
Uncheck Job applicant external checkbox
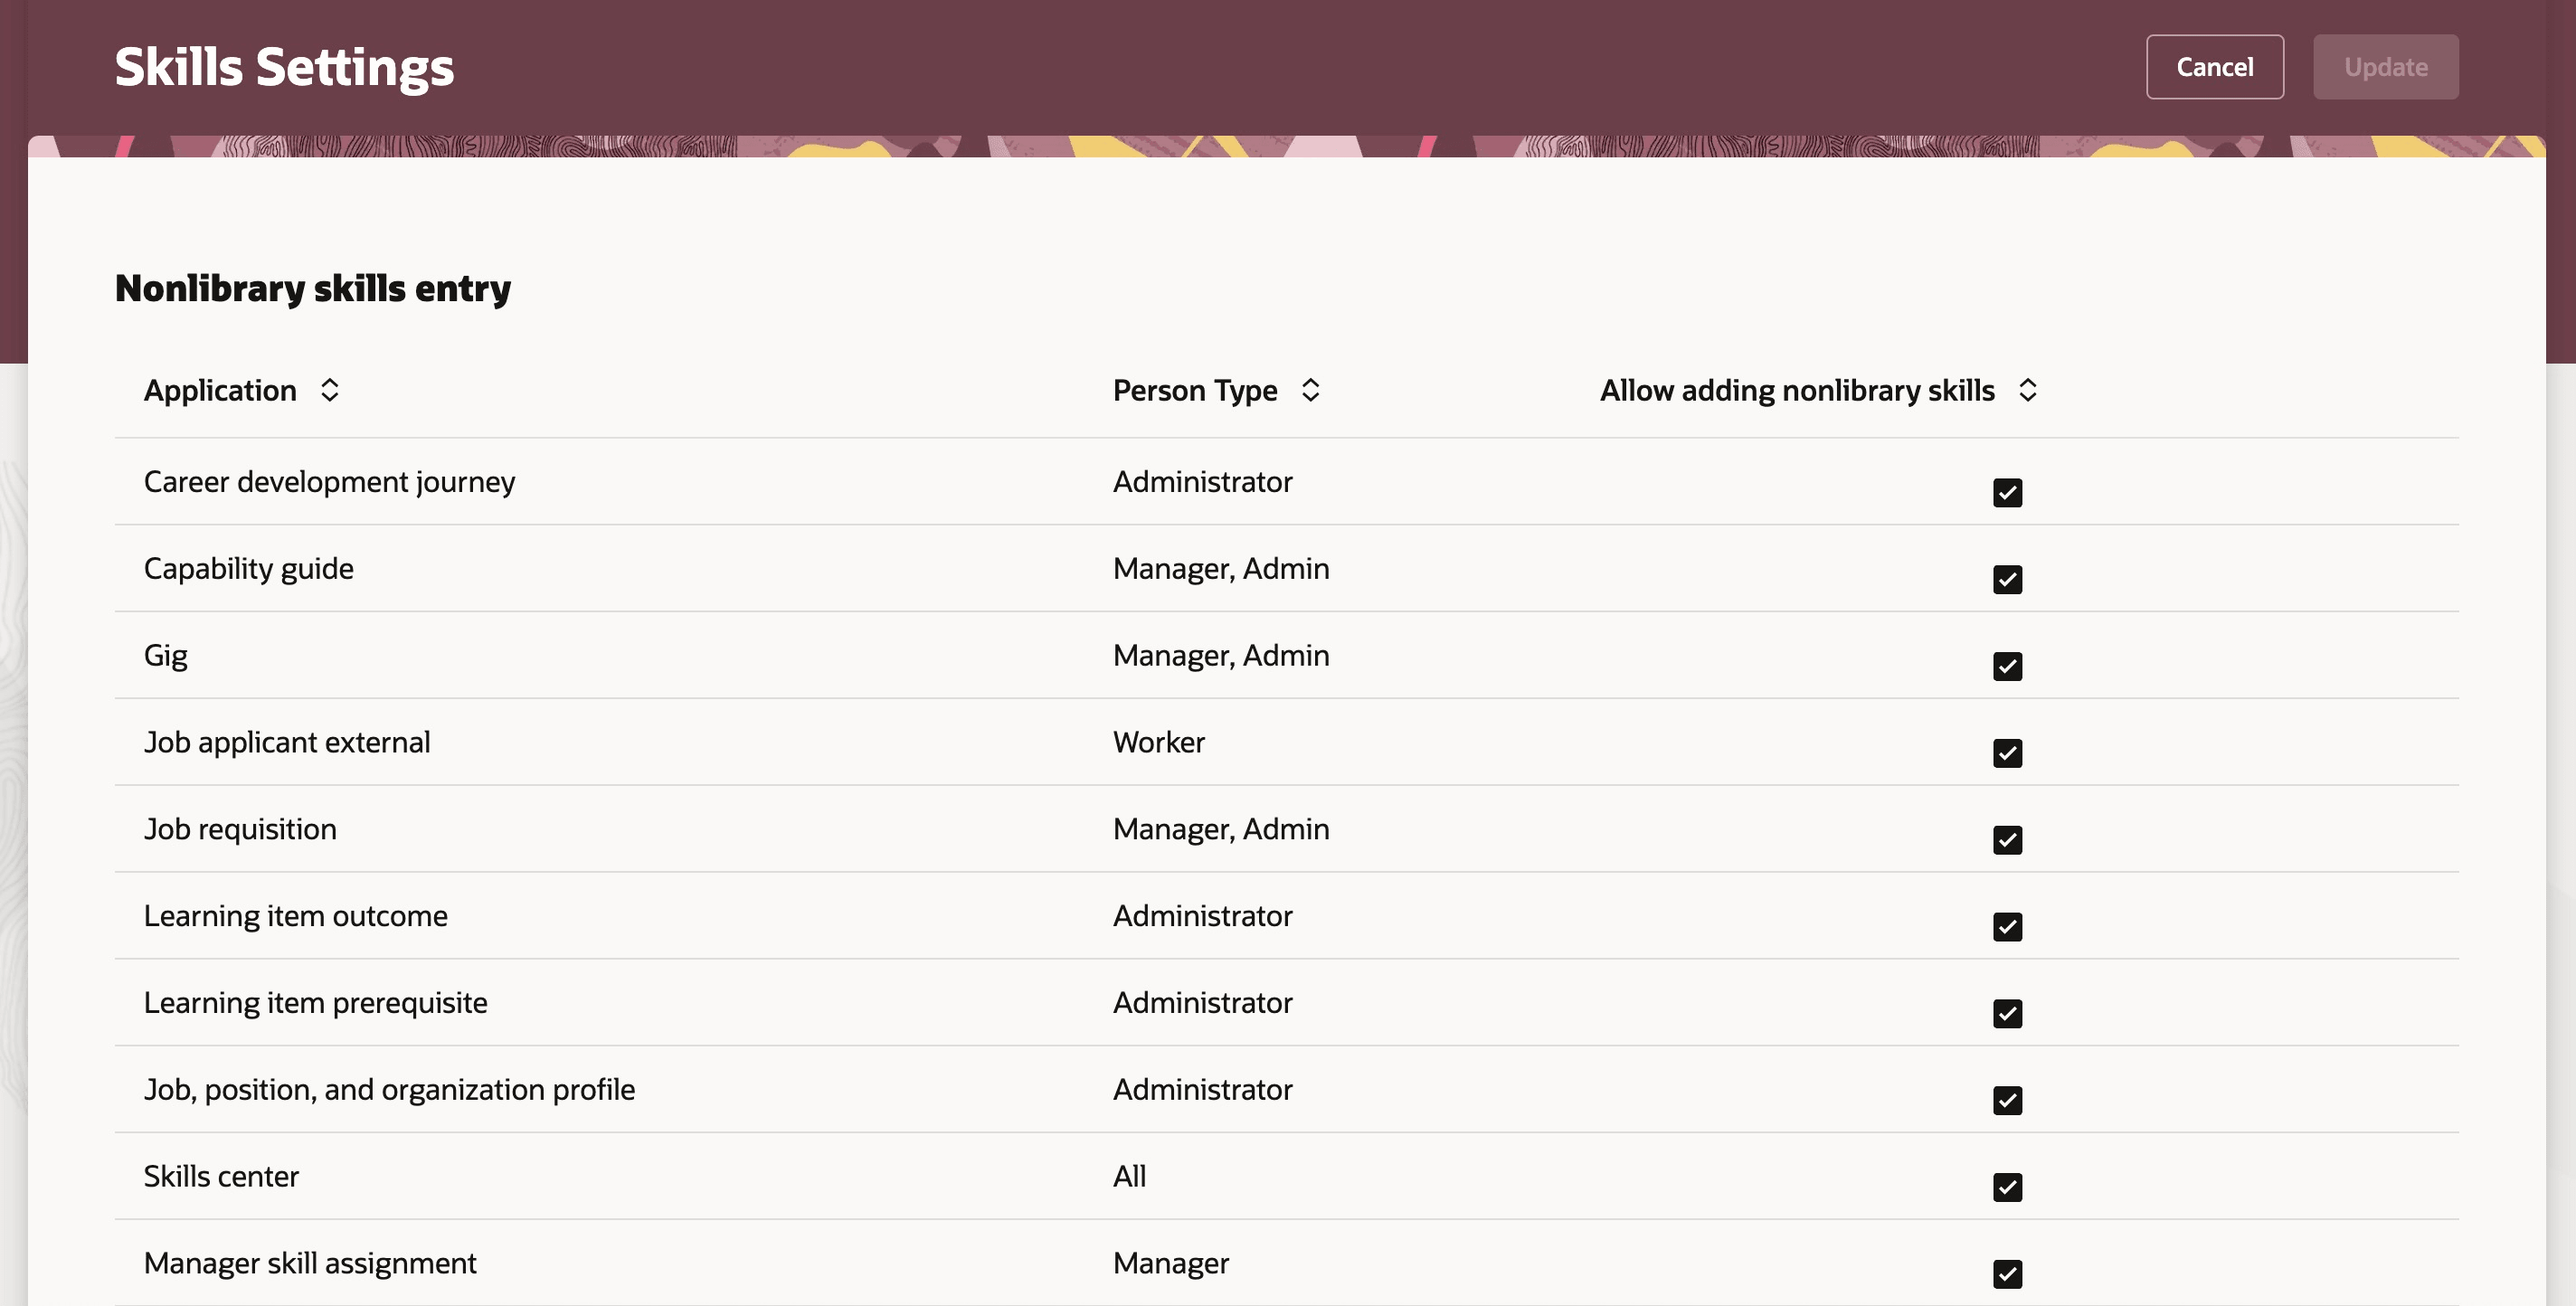[2010, 753]
